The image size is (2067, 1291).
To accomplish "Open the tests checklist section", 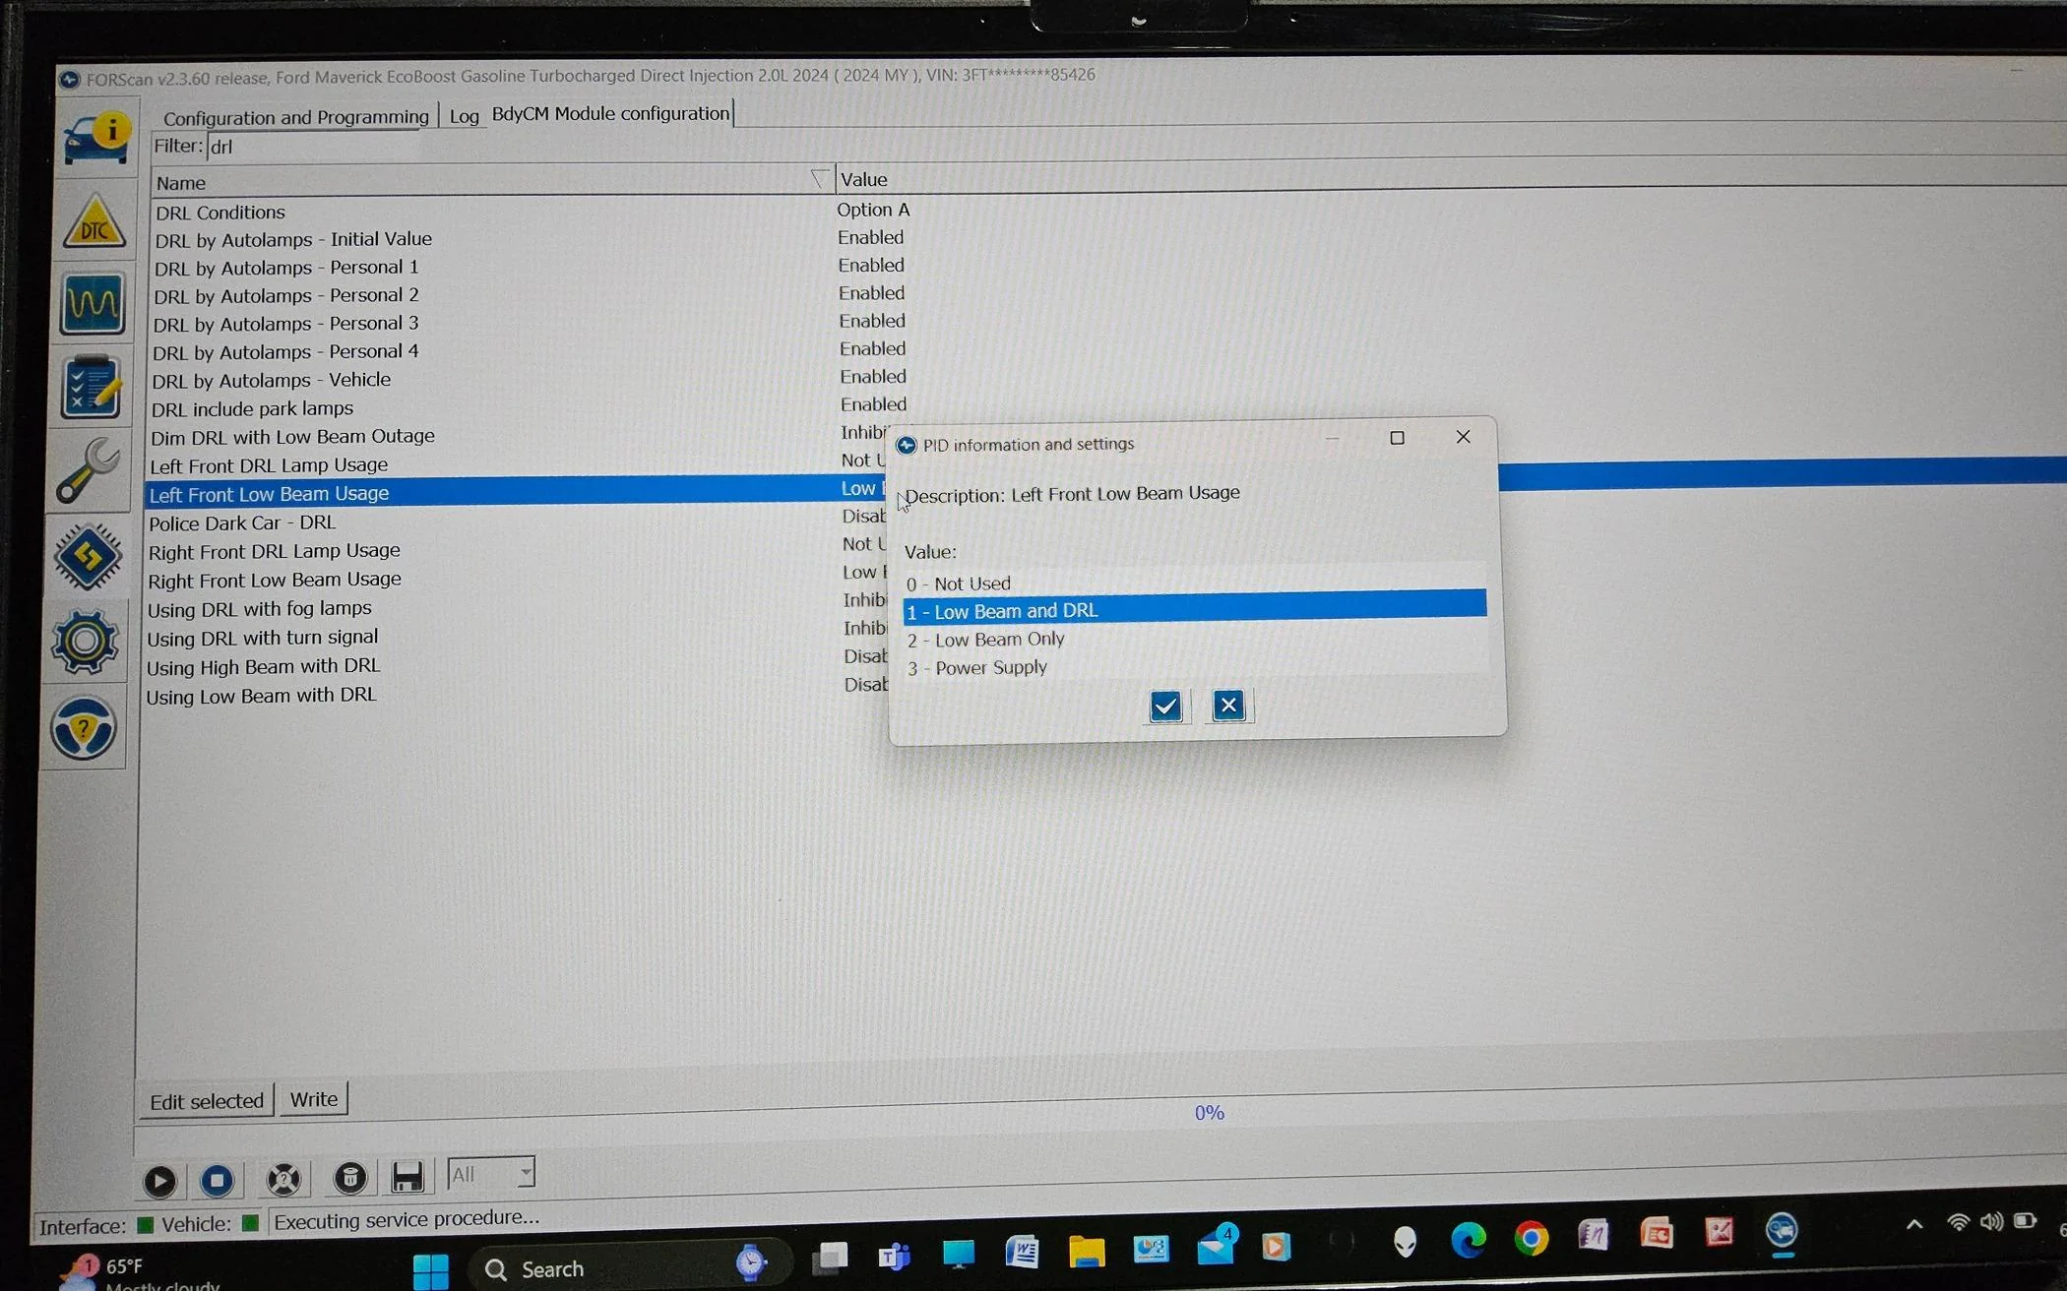I will (91, 387).
